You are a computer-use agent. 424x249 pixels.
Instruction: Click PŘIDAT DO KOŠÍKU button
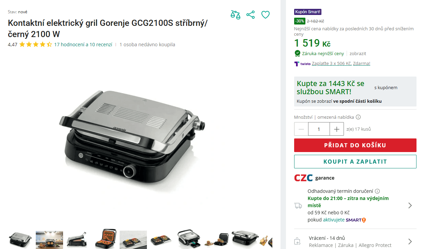coord(355,145)
